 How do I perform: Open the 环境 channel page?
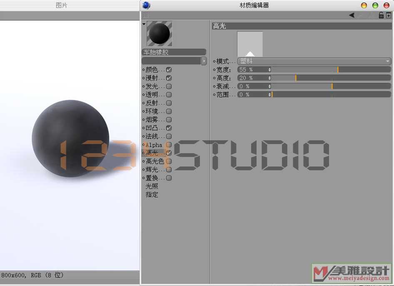coord(152,111)
